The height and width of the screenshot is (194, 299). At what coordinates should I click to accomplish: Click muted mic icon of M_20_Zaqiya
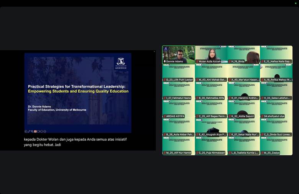262,153
